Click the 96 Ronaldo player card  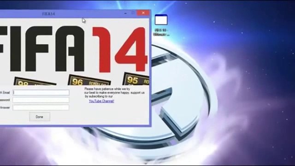tap(89, 80)
